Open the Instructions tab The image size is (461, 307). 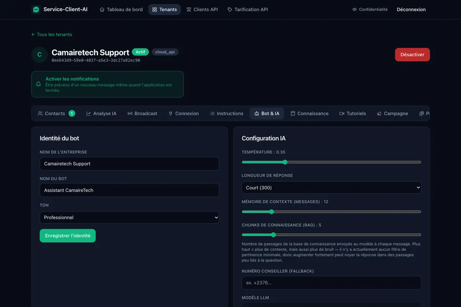(x=227, y=114)
